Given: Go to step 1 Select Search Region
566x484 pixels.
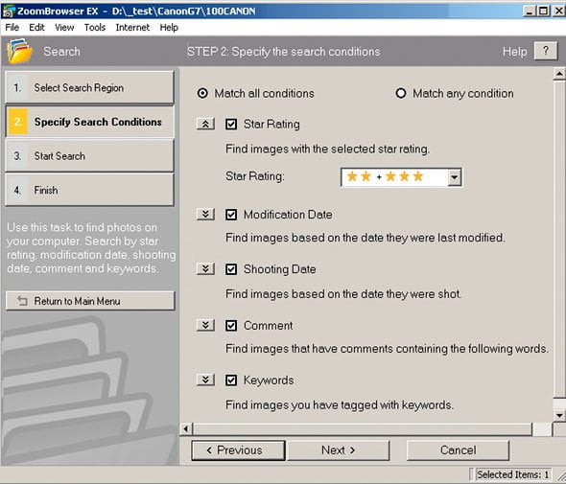Looking at the screenshot, I should point(89,87).
